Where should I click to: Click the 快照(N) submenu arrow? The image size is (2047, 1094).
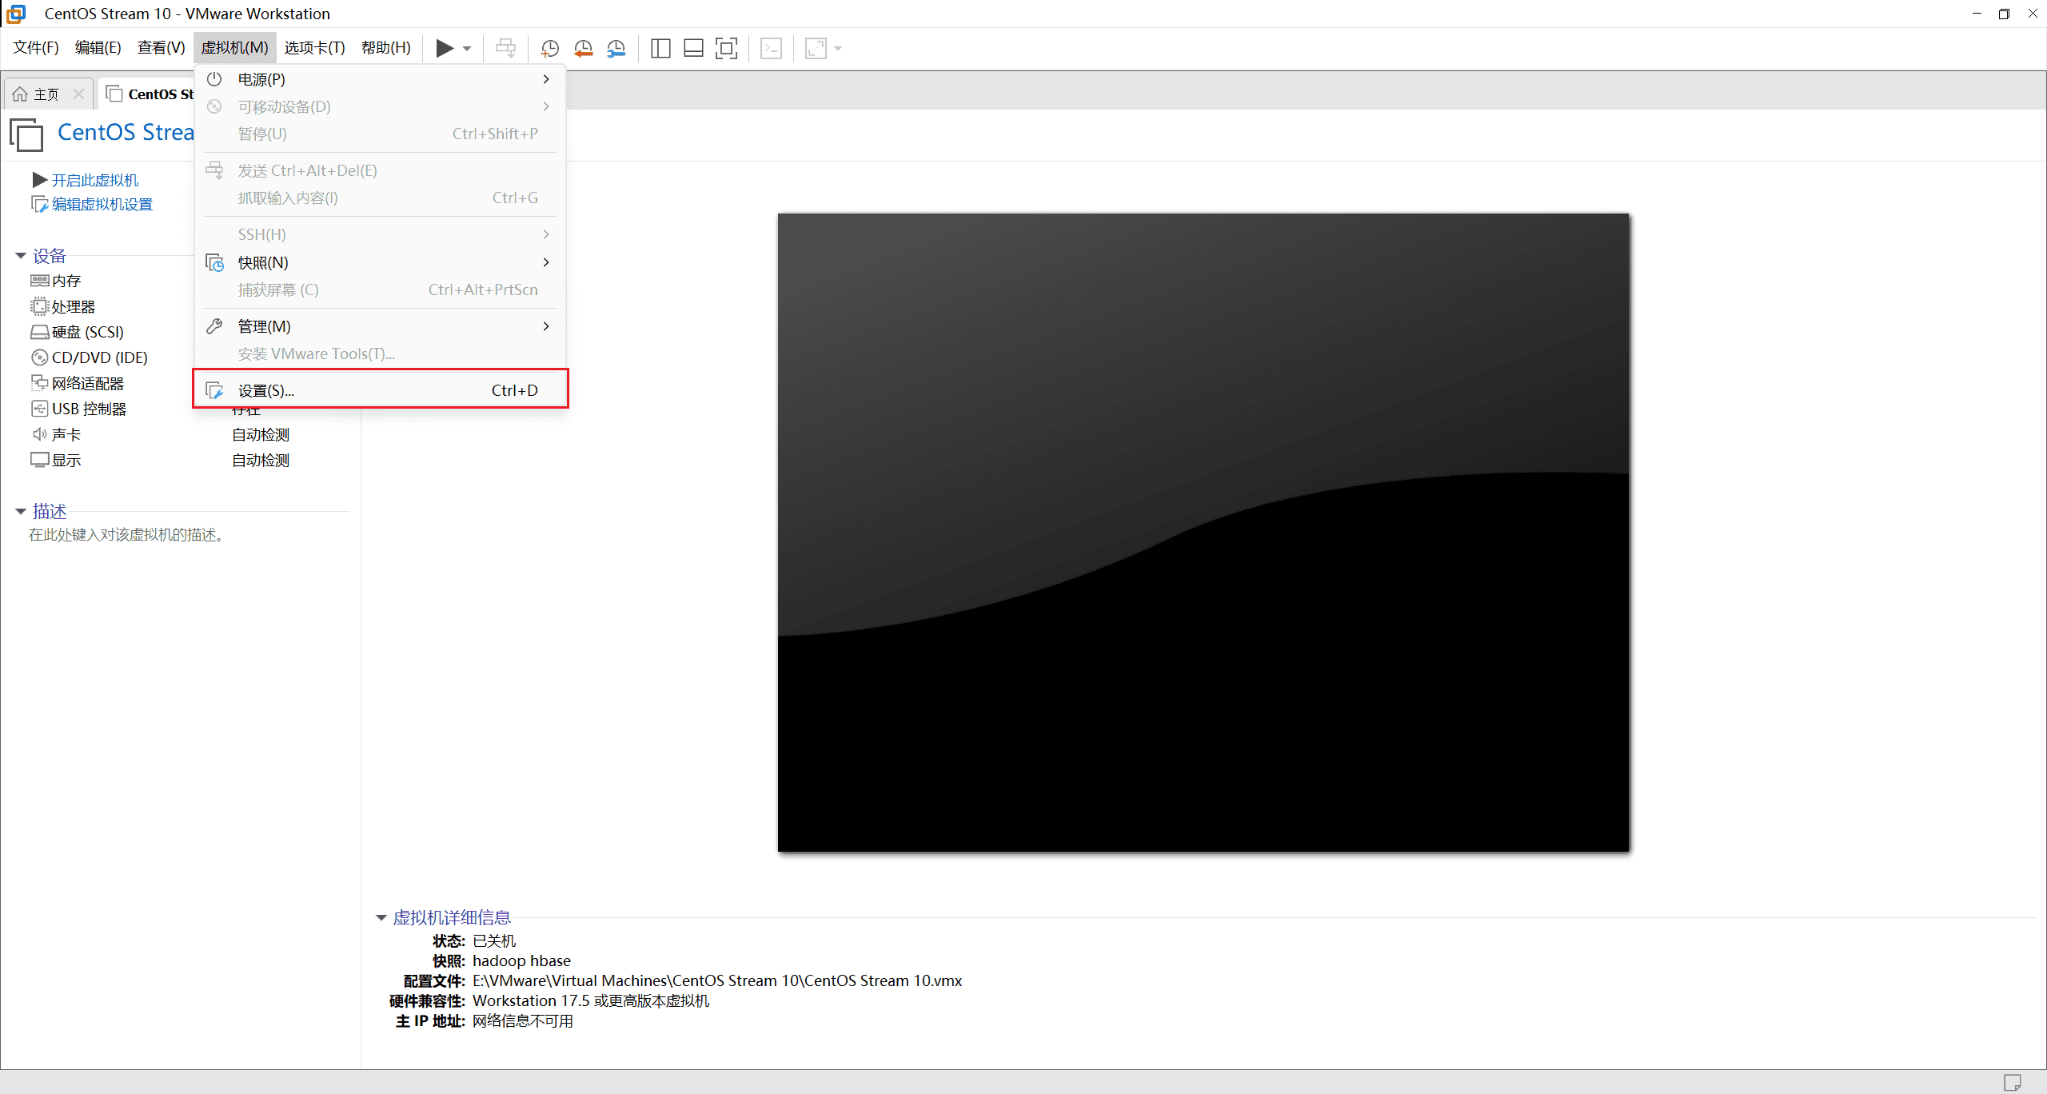click(x=546, y=262)
